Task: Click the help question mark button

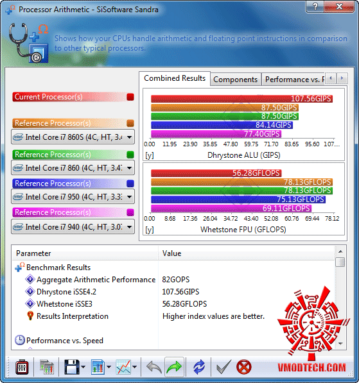Action: coord(315,6)
